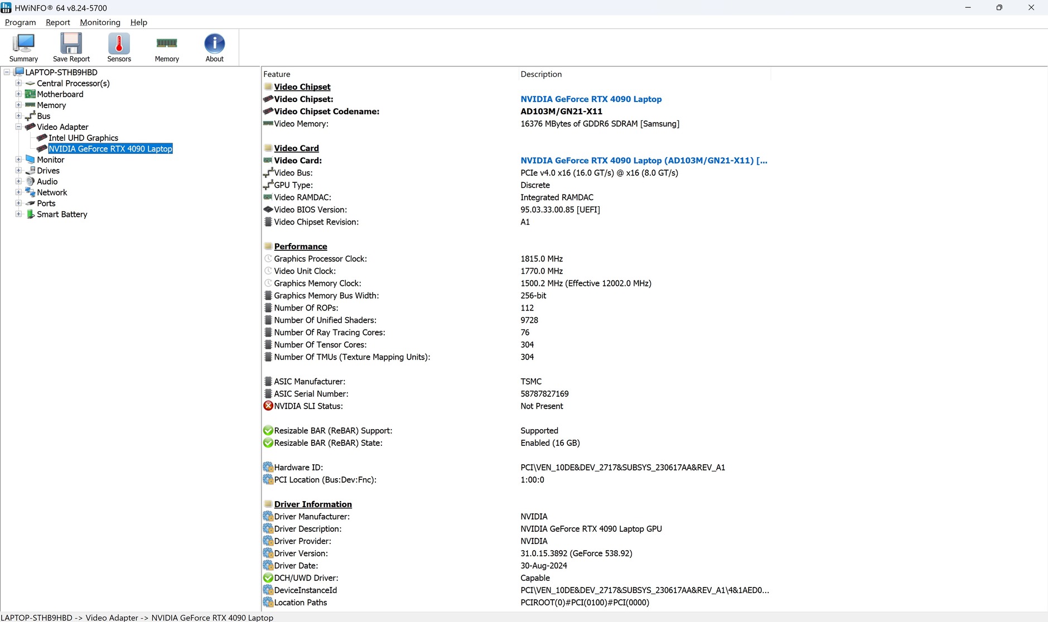Click the Central Processor(s) chip icon
Viewport: 1048px width, 622px height.
coord(30,83)
